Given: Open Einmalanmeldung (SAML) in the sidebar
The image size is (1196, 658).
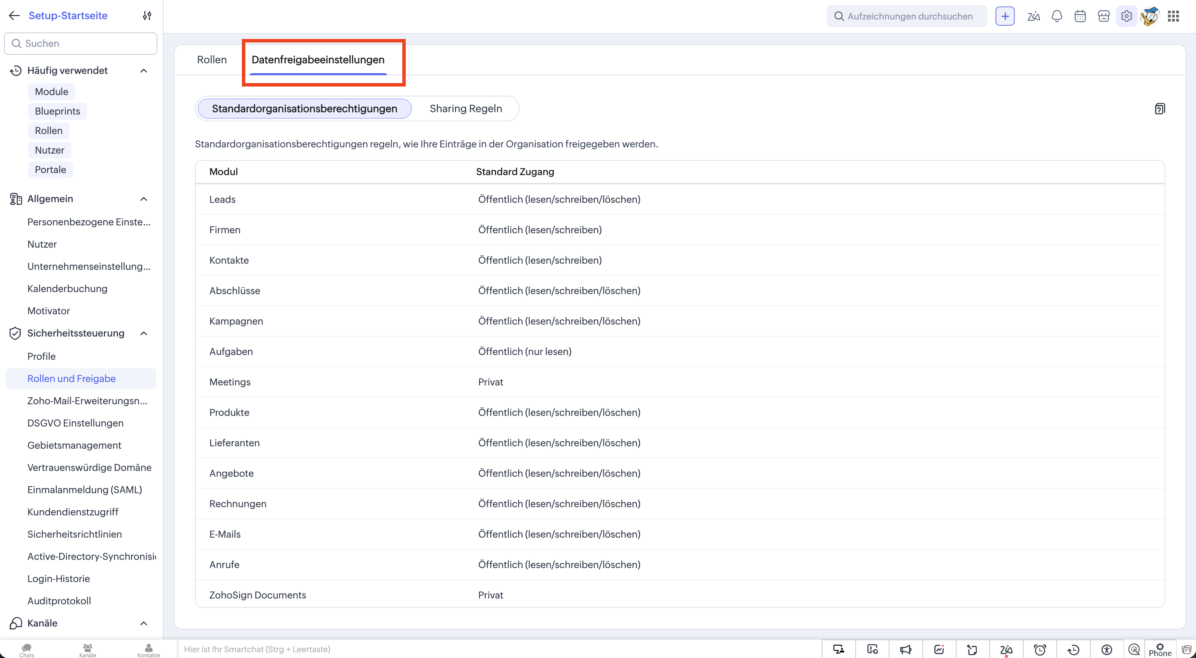Looking at the screenshot, I should point(84,490).
